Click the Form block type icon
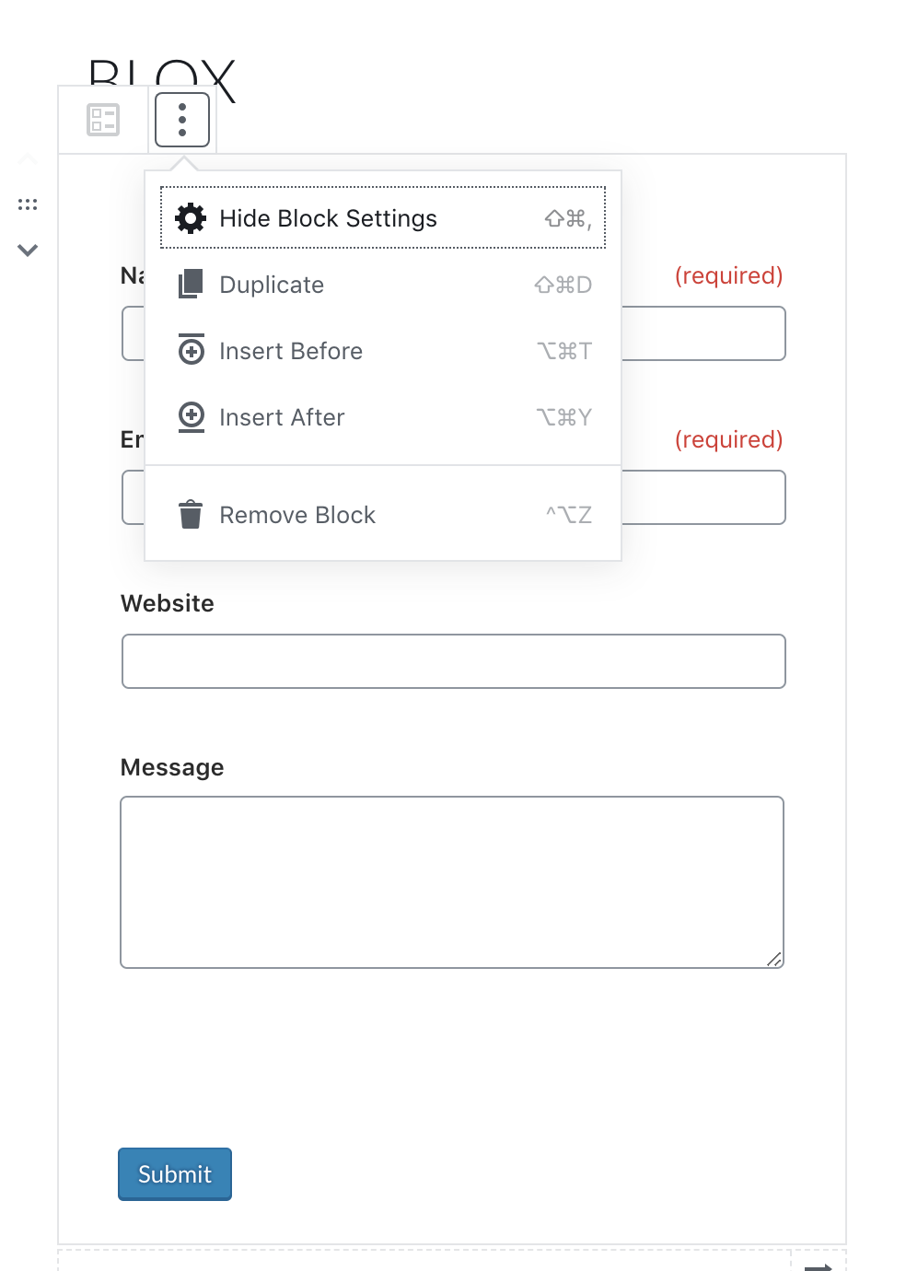 pyautogui.click(x=103, y=120)
